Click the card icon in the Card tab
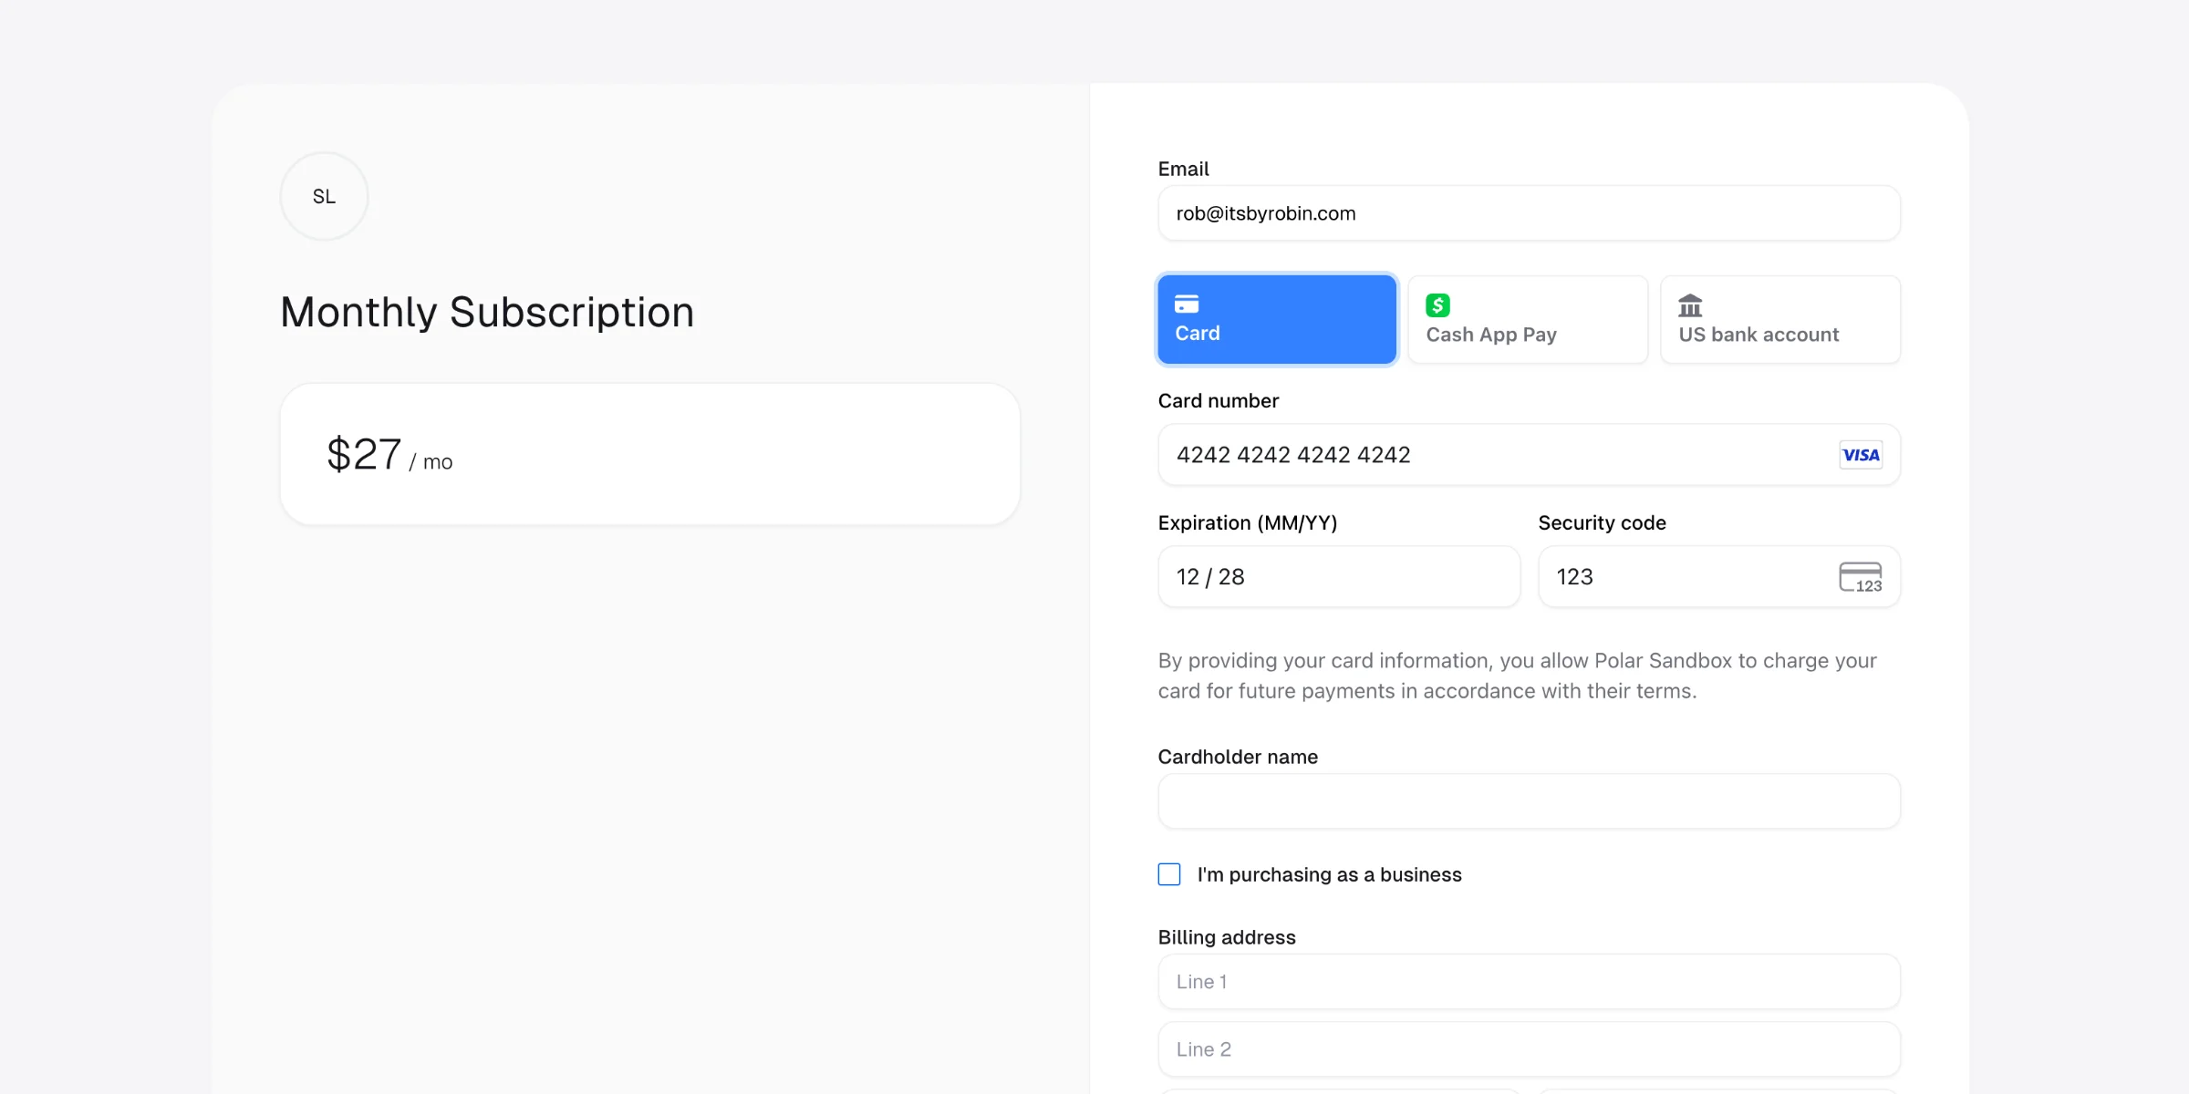 coord(1187,304)
